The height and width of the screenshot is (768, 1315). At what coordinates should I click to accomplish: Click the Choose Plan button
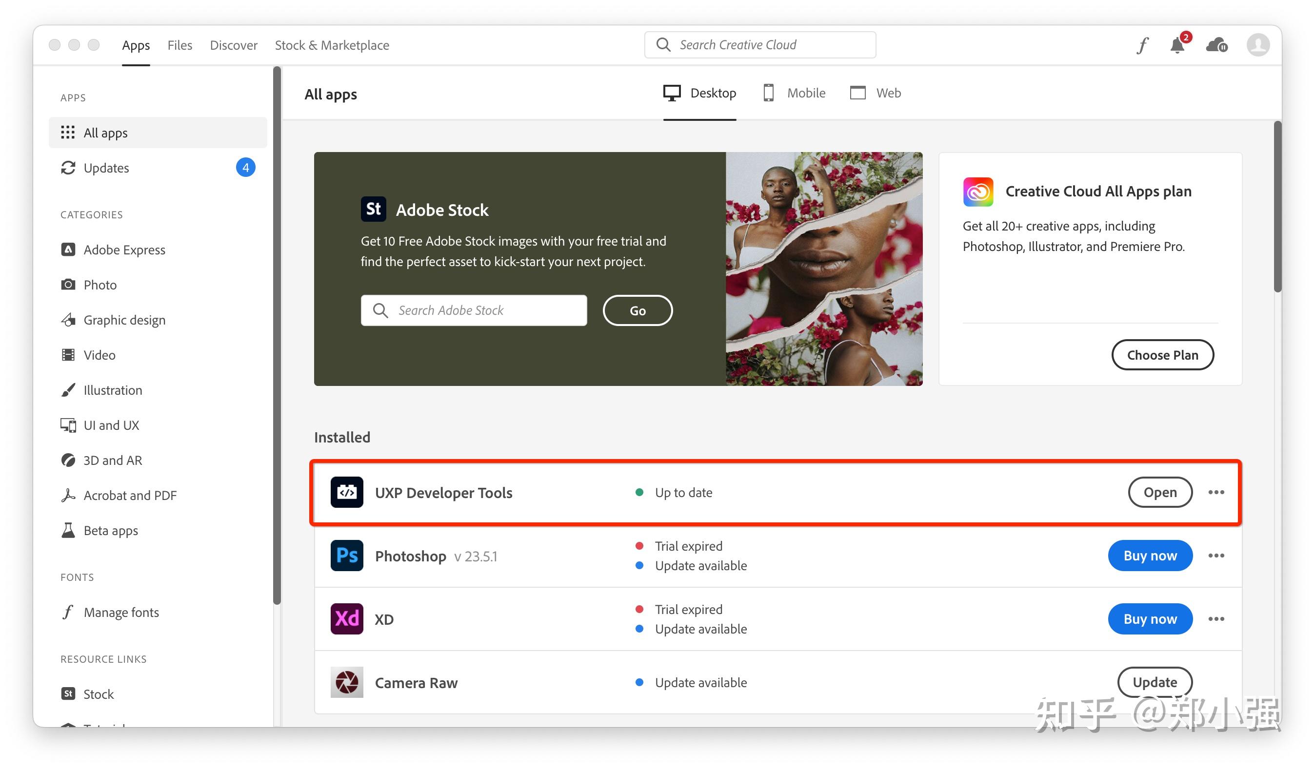click(1163, 355)
